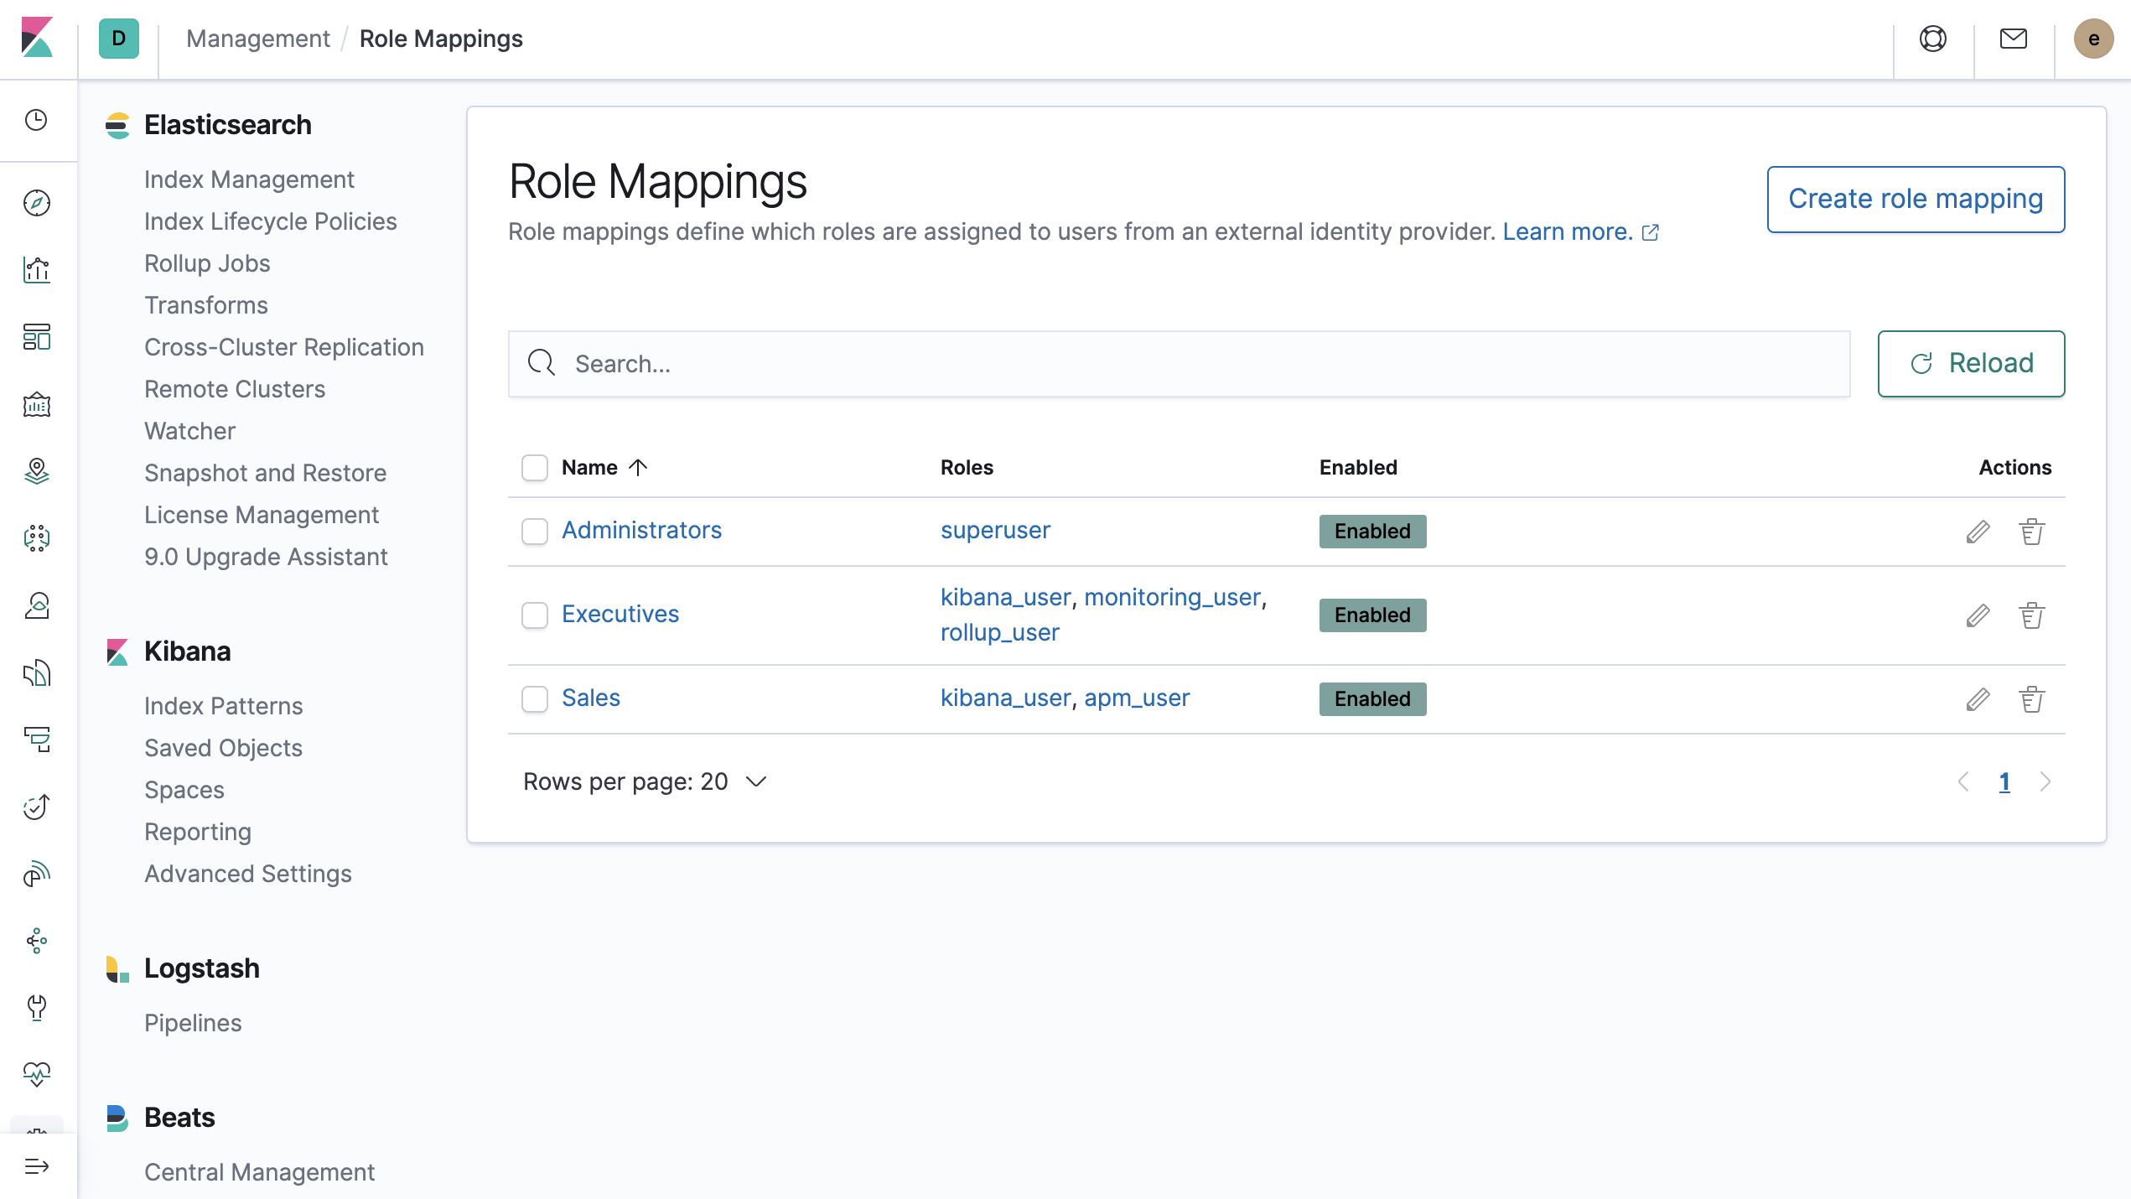Open Dev Tools via the wrench icon
Image resolution: width=2131 pixels, height=1199 pixels.
click(x=37, y=1009)
